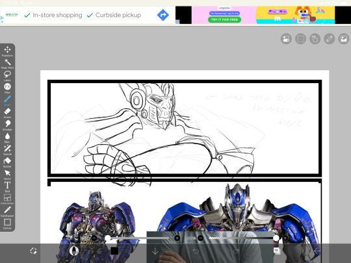This screenshot has height=263, width=351.
Task: Select the Magic Wand tool
Action: click(x=7, y=64)
